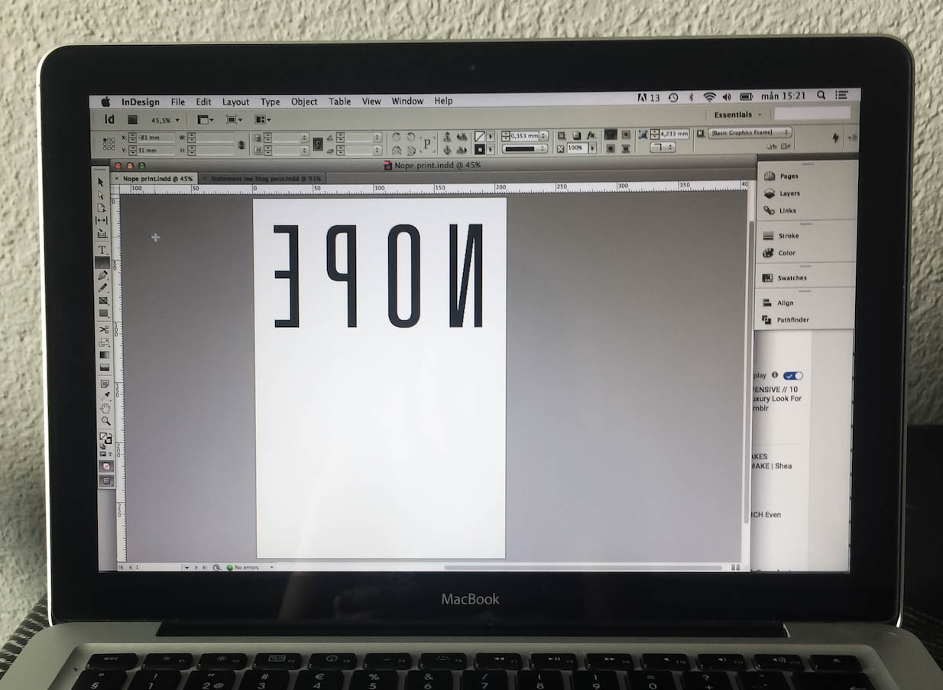Select the Type tool in the toolbox
The image size is (943, 690).
point(102,250)
